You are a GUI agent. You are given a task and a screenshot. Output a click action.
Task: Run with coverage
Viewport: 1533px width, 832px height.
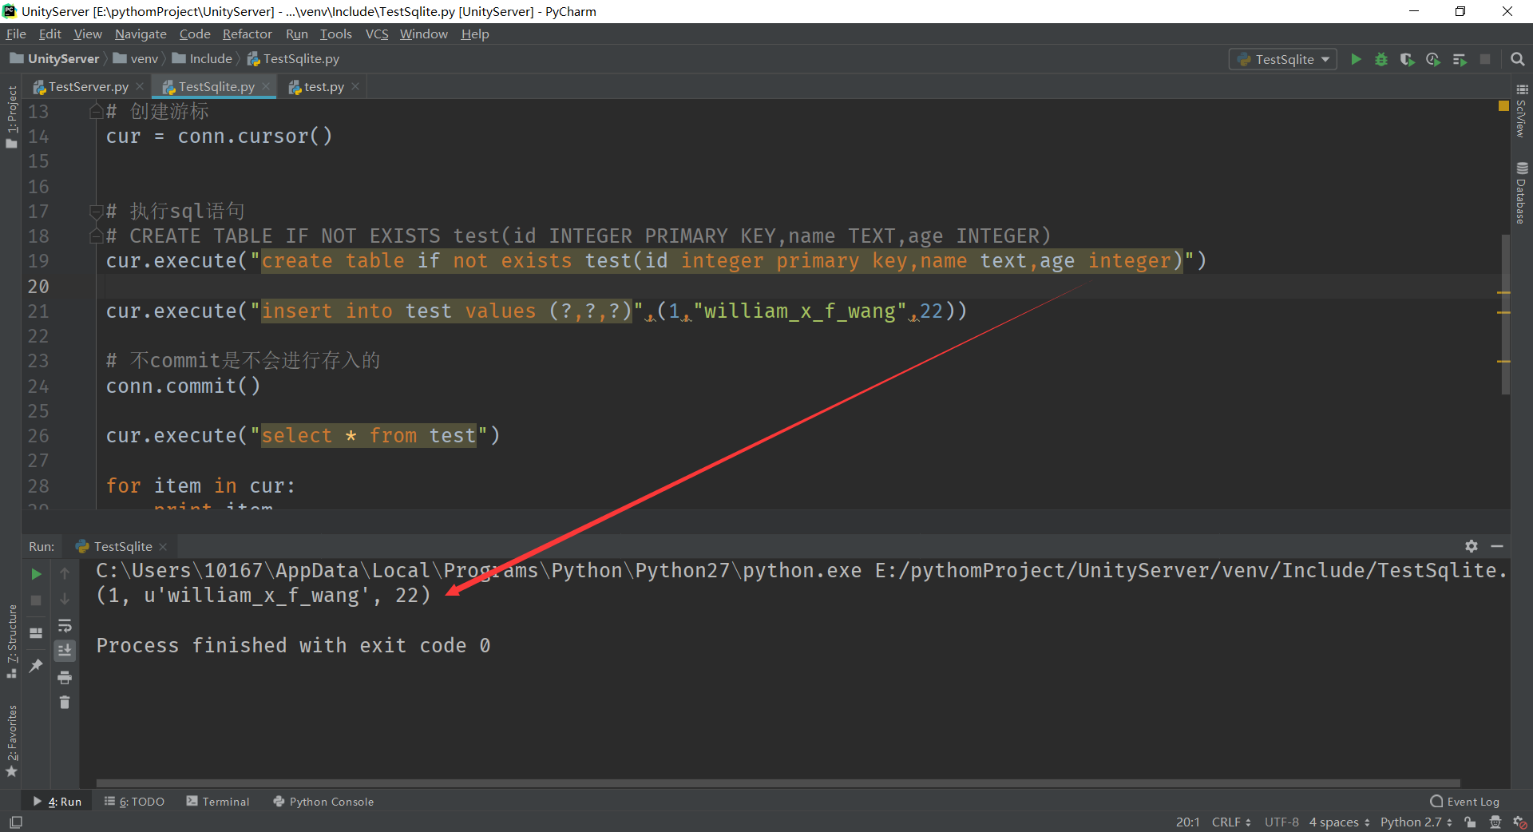[1407, 59]
